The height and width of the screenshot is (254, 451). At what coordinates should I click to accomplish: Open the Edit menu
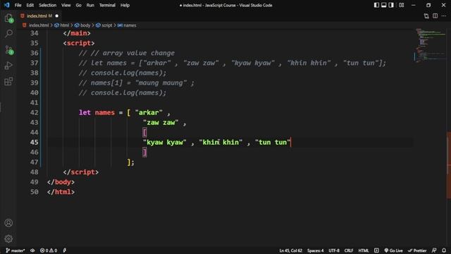30,5
